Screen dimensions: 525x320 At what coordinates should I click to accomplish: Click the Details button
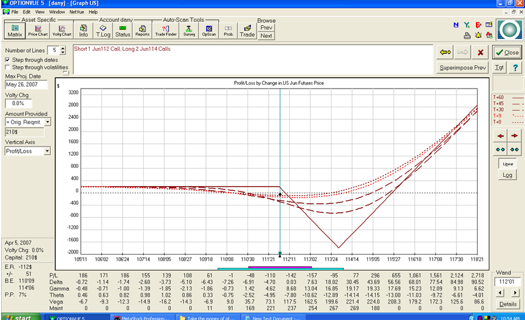[508, 304]
